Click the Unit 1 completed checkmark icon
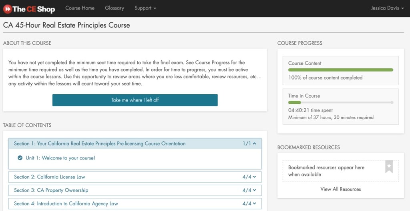 pos(20,158)
